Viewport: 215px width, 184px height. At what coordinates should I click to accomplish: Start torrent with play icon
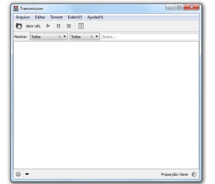pyautogui.click(x=48, y=26)
